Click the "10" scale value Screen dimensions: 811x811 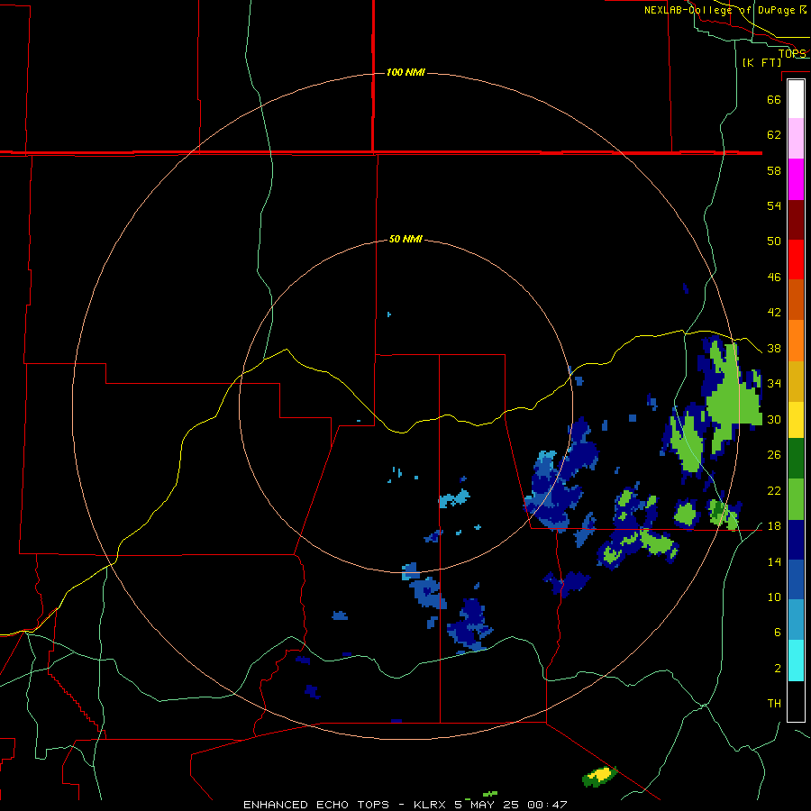pyautogui.click(x=774, y=597)
